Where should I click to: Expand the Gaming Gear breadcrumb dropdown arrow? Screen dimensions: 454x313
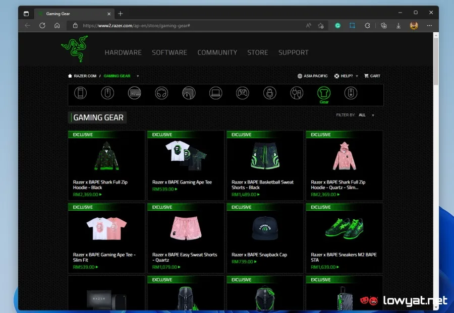tap(138, 76)
